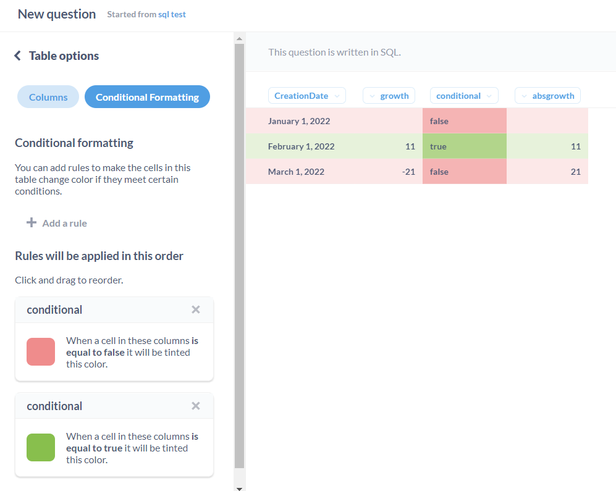Open the sql test link

173,14
